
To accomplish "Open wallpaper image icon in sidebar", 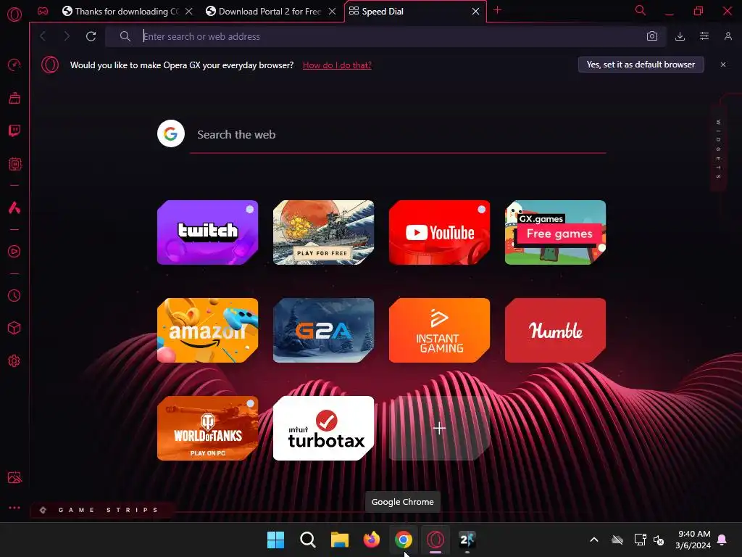I will pyautogui.click(x=14, y=477).
